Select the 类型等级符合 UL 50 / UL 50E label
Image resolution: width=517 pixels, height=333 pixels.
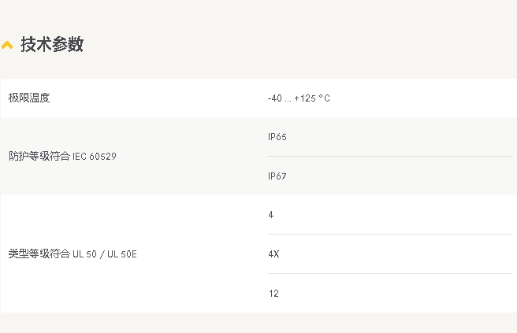point(73,254)
